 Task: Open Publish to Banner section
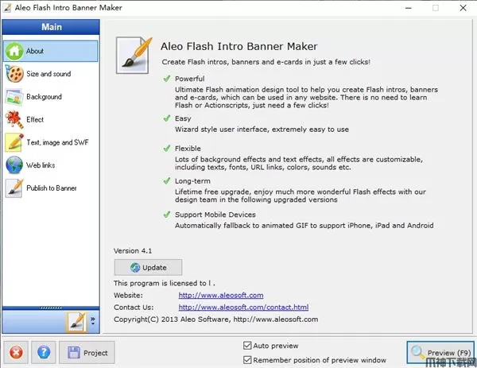coord(52,188)
